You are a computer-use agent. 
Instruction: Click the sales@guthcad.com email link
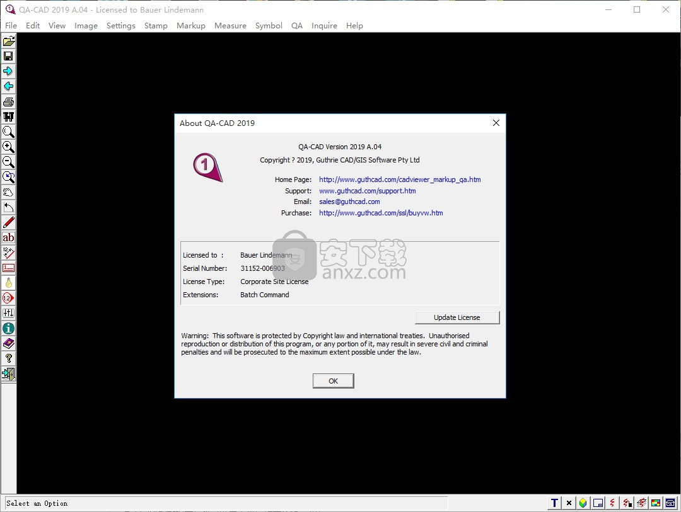349,202
